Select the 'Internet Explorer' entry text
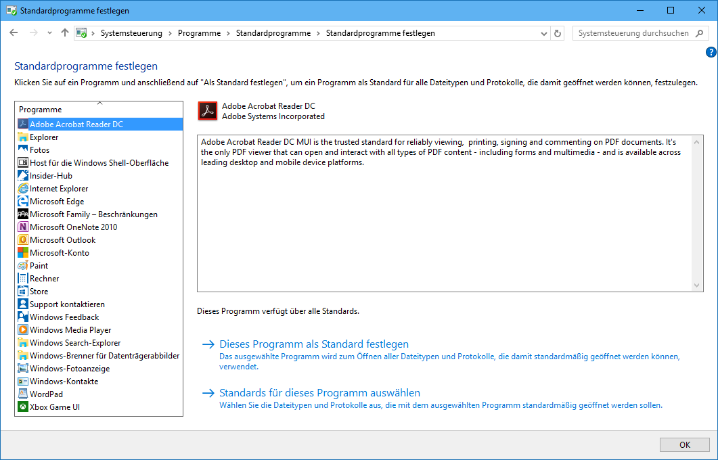 (59, 189)
